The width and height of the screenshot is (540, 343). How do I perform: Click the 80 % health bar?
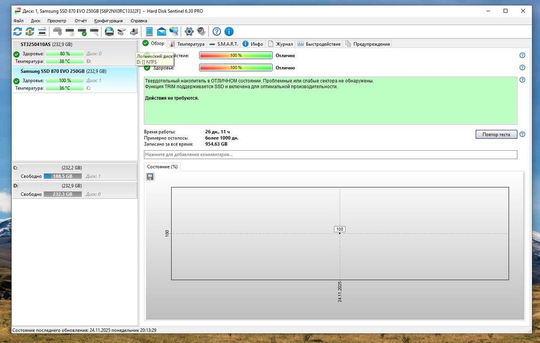click(65, 53)
